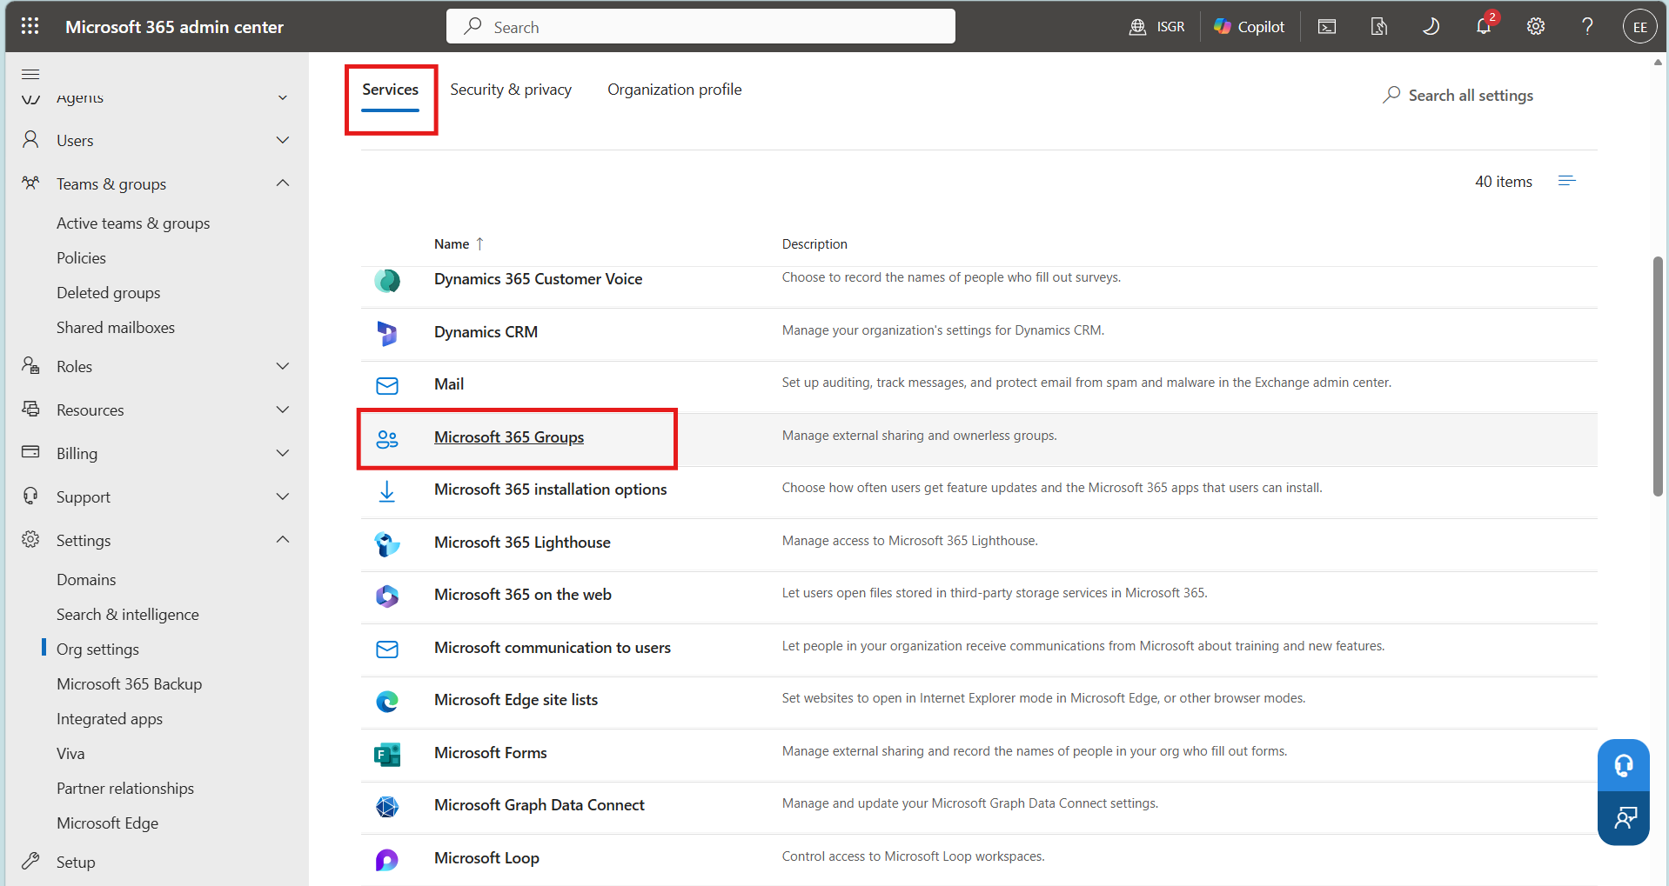Click the installation options download icon
The height and width of the screenshot is (886, 1669).
387,491
